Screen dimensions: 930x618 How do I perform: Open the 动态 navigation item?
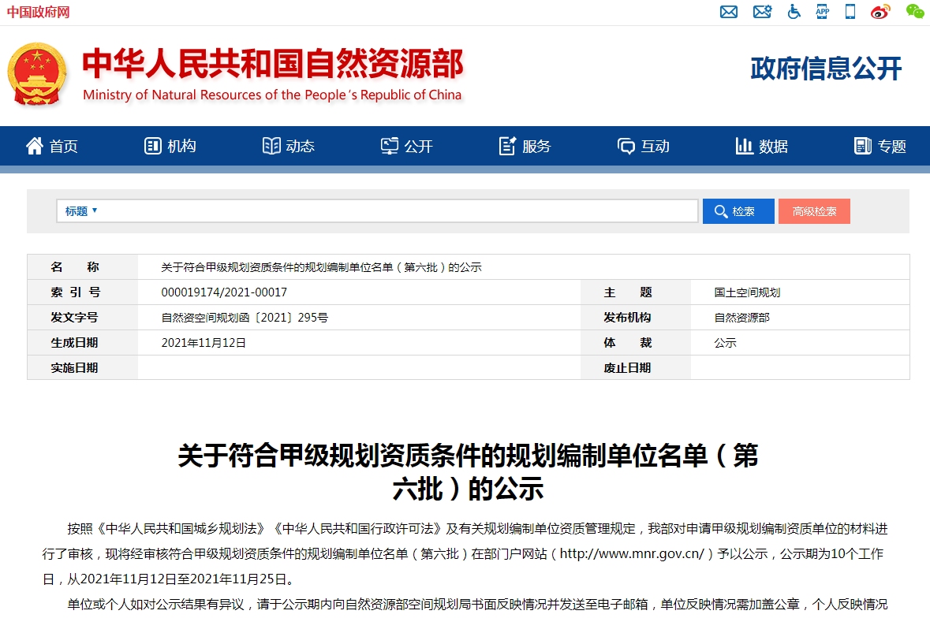tap(289, 146)
